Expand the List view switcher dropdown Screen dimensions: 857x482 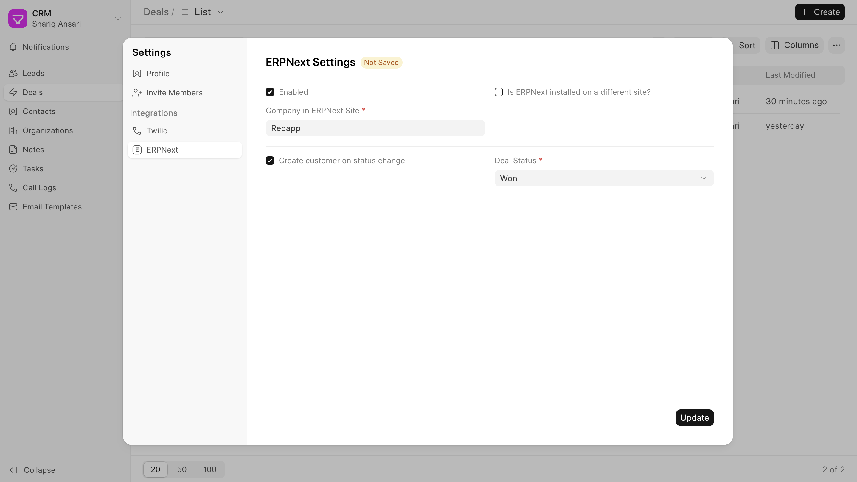tap(220, 12)
